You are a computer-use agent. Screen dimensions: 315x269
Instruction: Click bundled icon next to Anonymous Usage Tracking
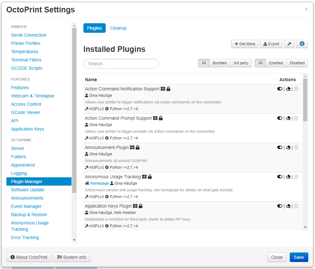[144, 177]
